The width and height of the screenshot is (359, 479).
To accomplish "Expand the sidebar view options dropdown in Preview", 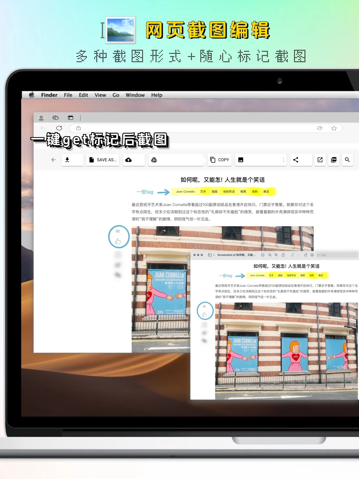I will point(214,255).
